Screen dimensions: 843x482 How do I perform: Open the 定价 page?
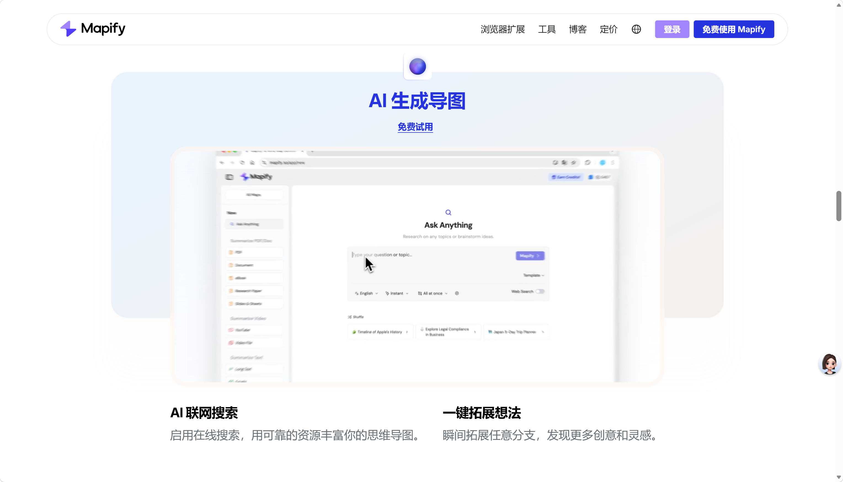click(x=608, y=29)
